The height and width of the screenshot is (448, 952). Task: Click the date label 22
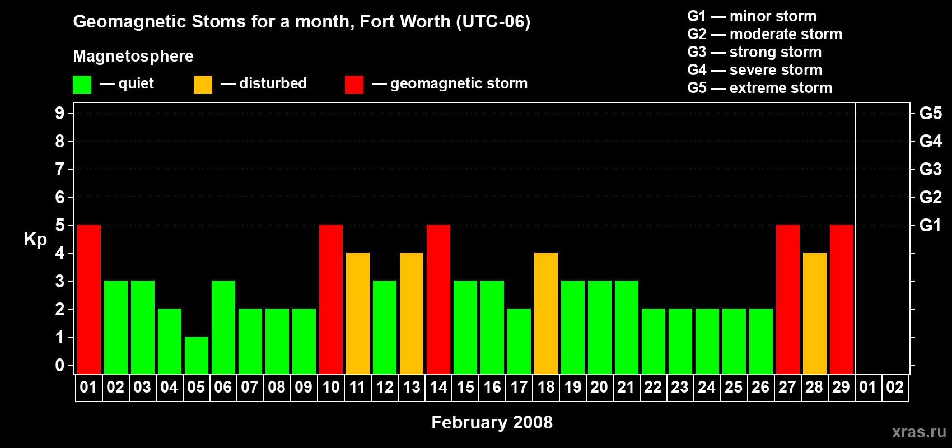(x=653, y=387)
